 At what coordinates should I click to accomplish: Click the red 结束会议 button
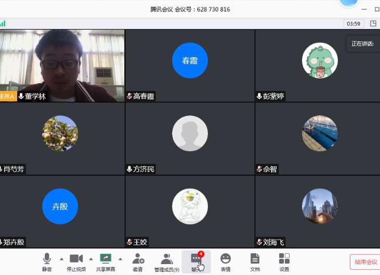click(364, 262)
